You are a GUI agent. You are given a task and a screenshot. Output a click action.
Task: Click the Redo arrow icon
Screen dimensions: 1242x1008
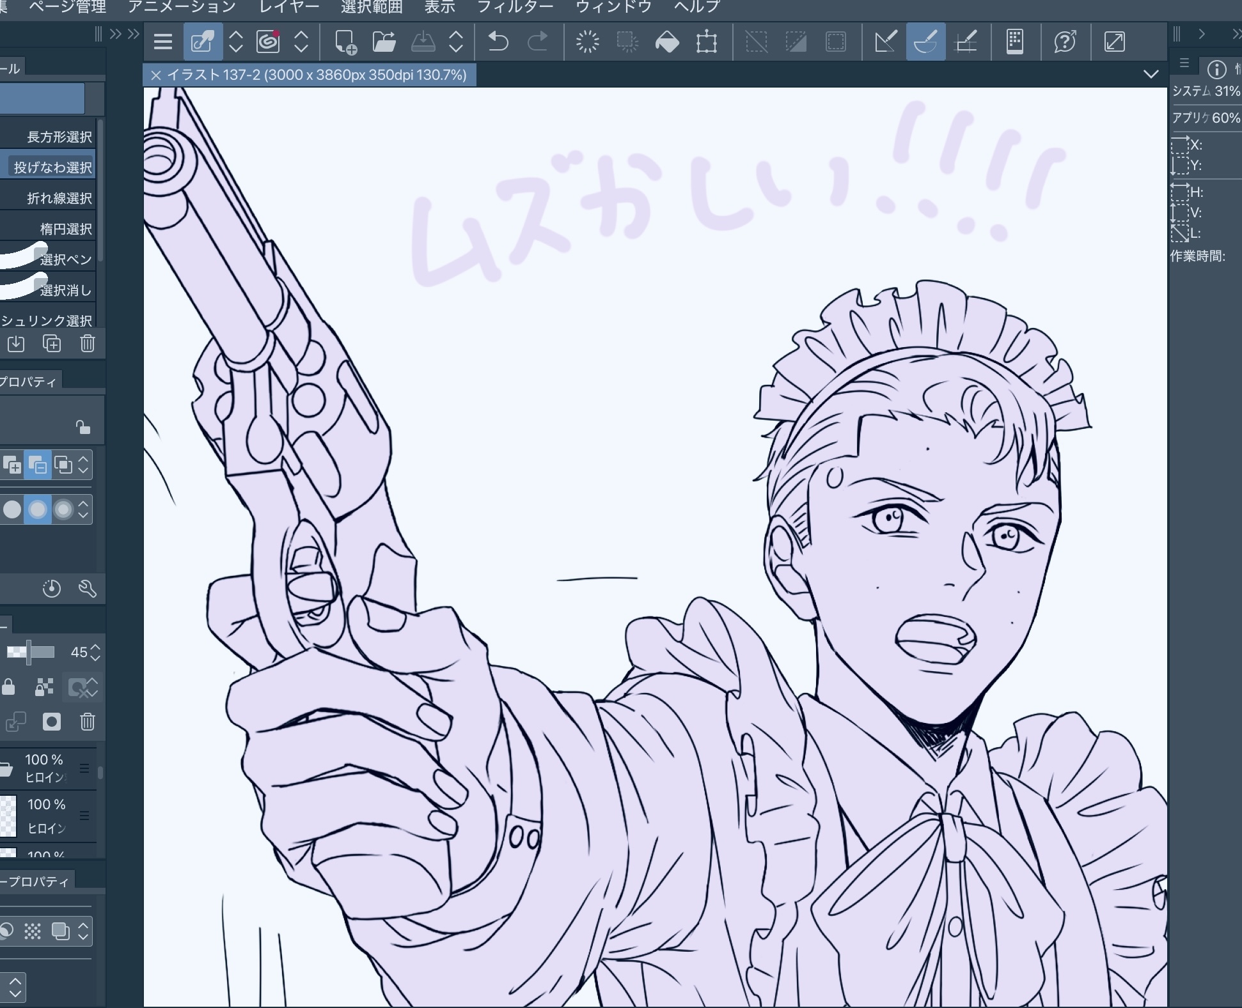(x=537, y=42)
